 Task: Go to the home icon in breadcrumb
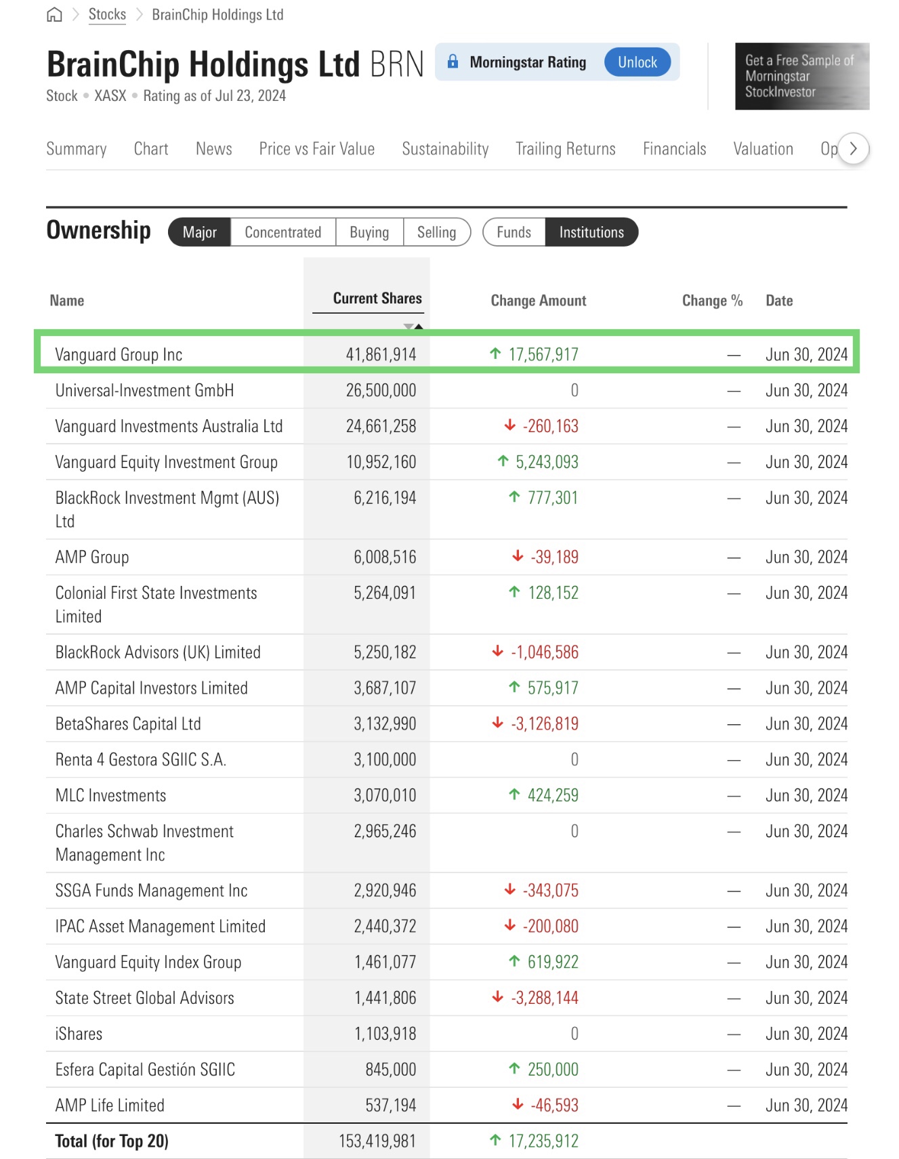(x=54, y=14)
